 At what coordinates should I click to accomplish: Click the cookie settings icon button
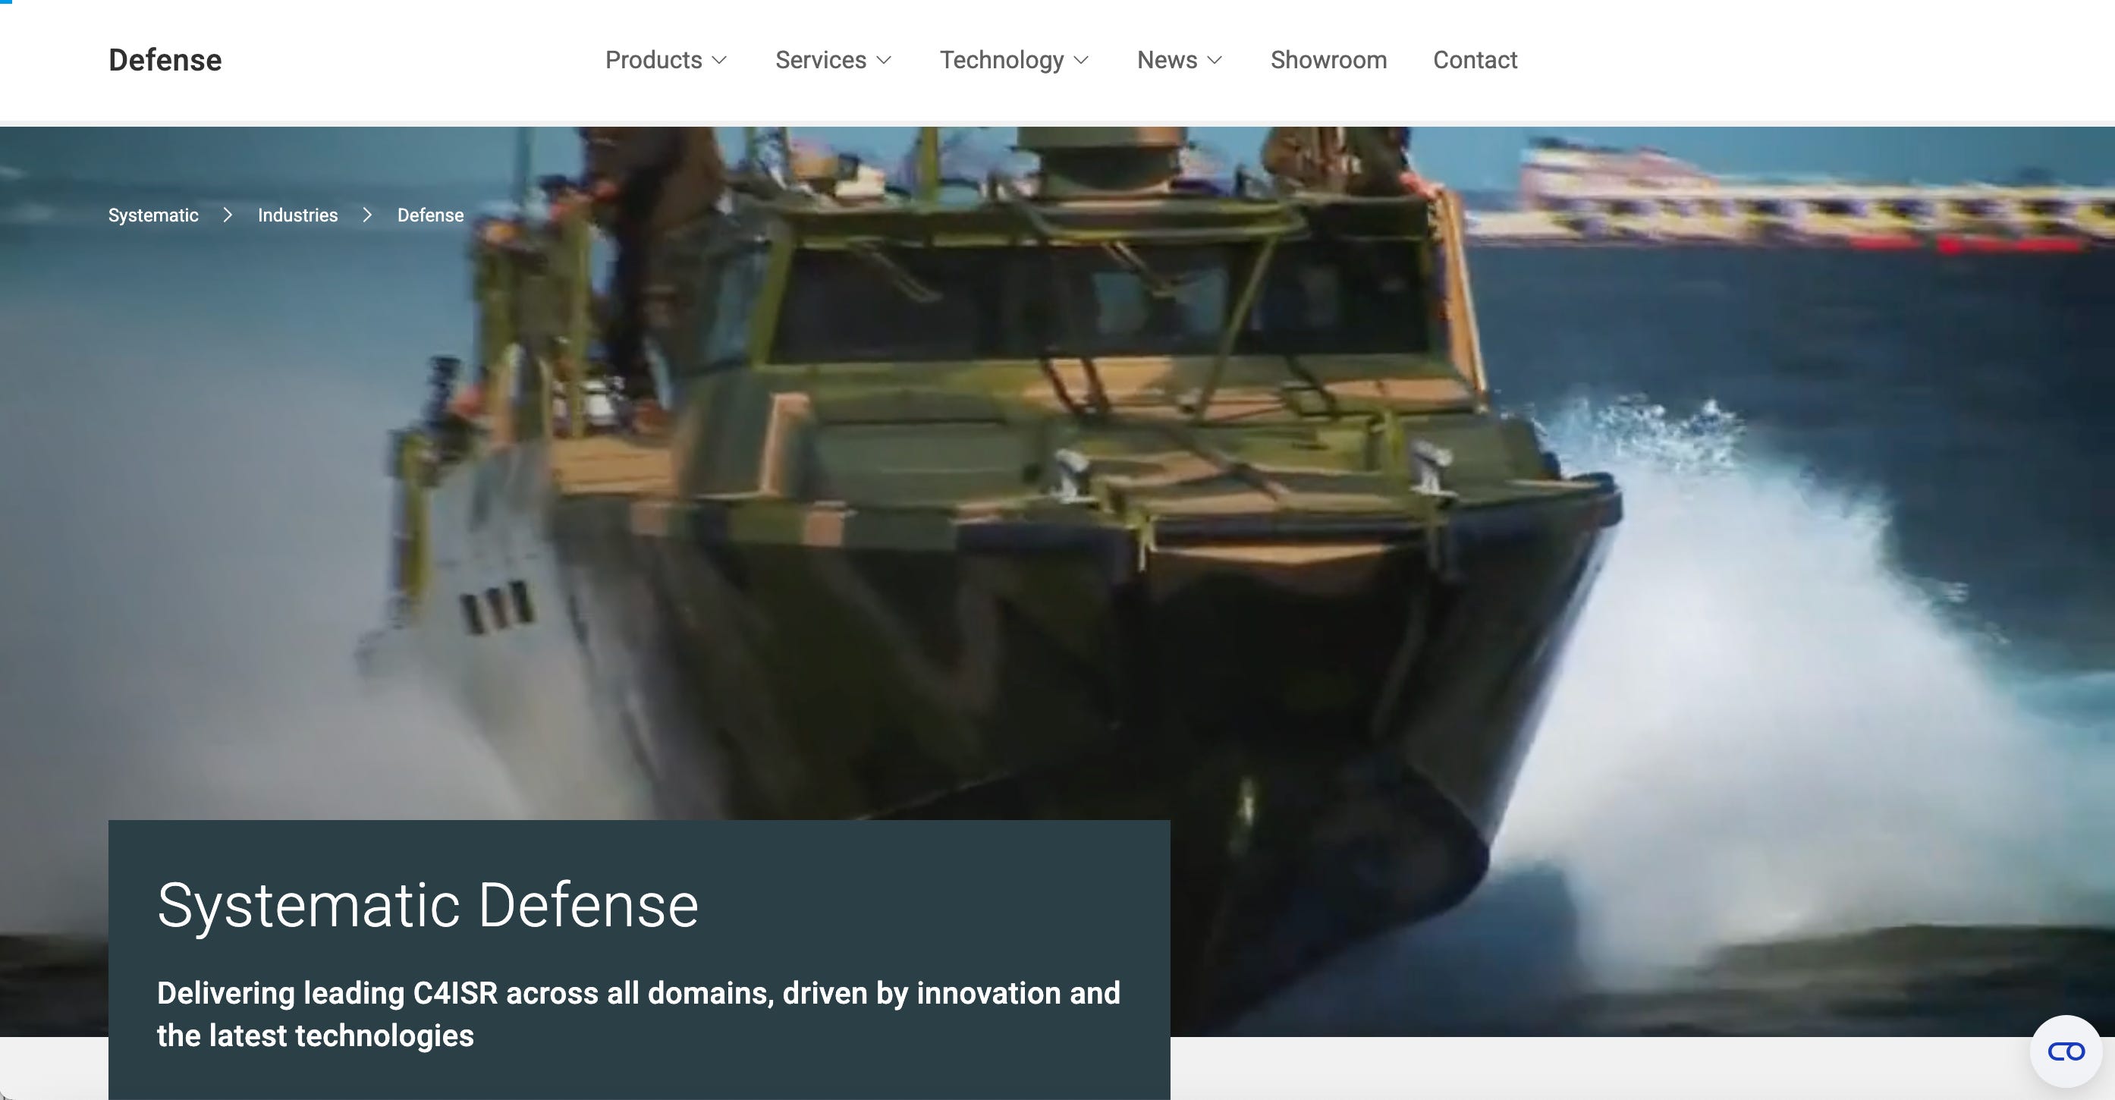pos(2066,1051)
